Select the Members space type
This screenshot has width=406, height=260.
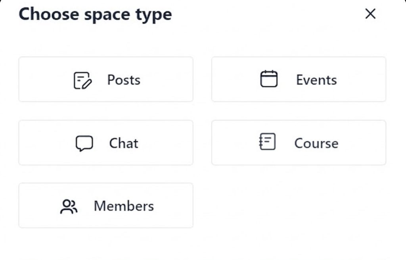(105, 205)
